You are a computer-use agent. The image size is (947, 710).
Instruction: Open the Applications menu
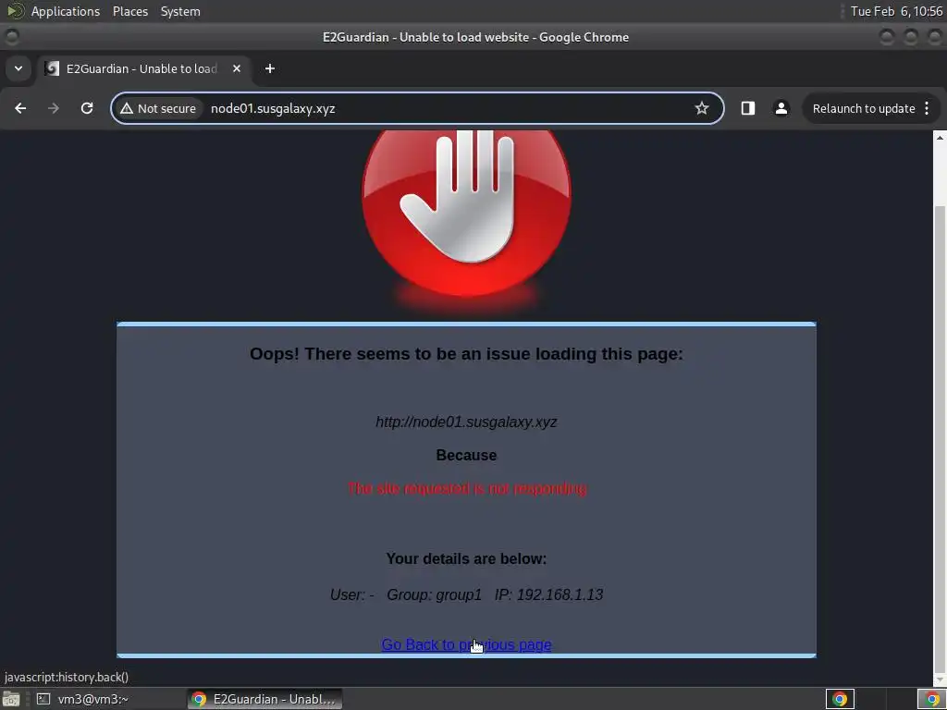point(66,11)
